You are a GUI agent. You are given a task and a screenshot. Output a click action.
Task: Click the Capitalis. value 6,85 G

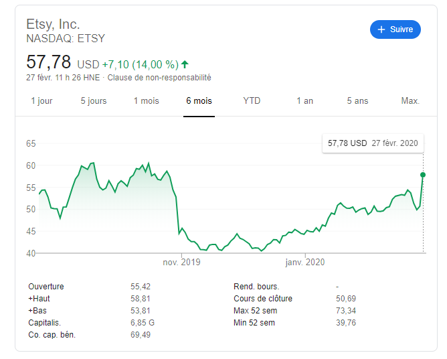coord(143,323)
